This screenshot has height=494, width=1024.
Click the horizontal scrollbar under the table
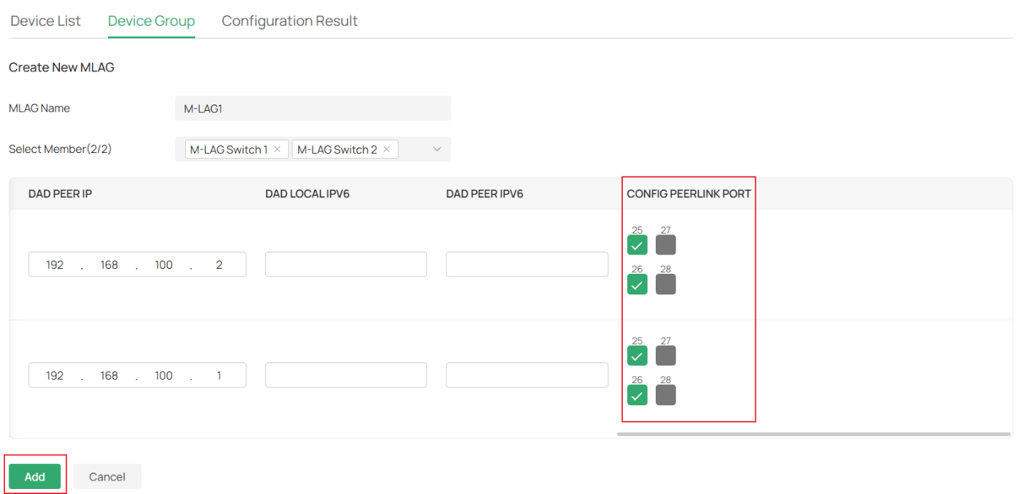(x=813, y=434)
